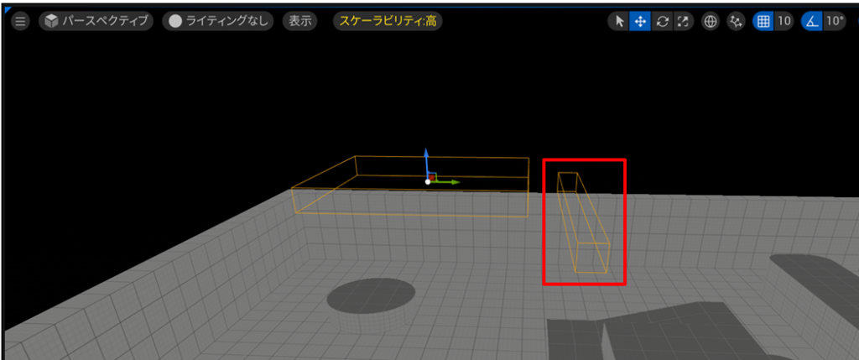Choose the select mode arrow tool

tap(619, 21)
